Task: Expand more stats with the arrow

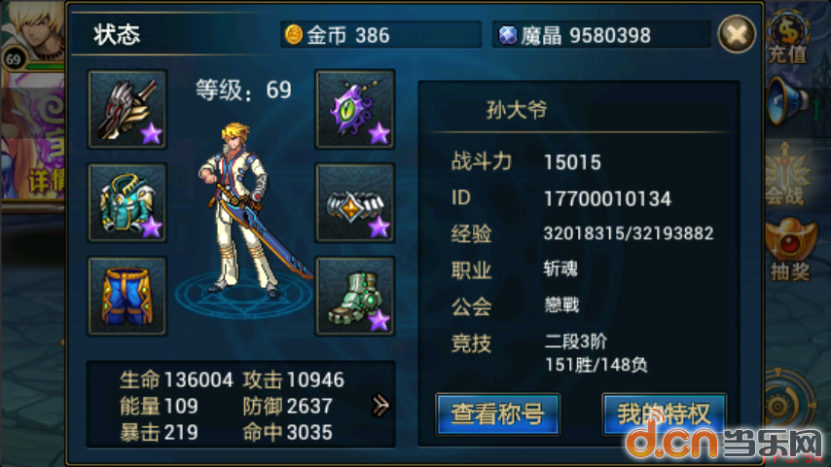Action: [380, 406]
